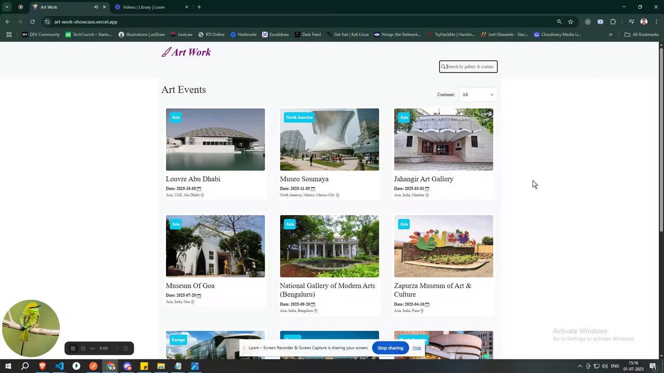Open the browser Extensions puzzle icon
Image resolution: width=664 pixels, height=373 pixels.
coord(613,22)
